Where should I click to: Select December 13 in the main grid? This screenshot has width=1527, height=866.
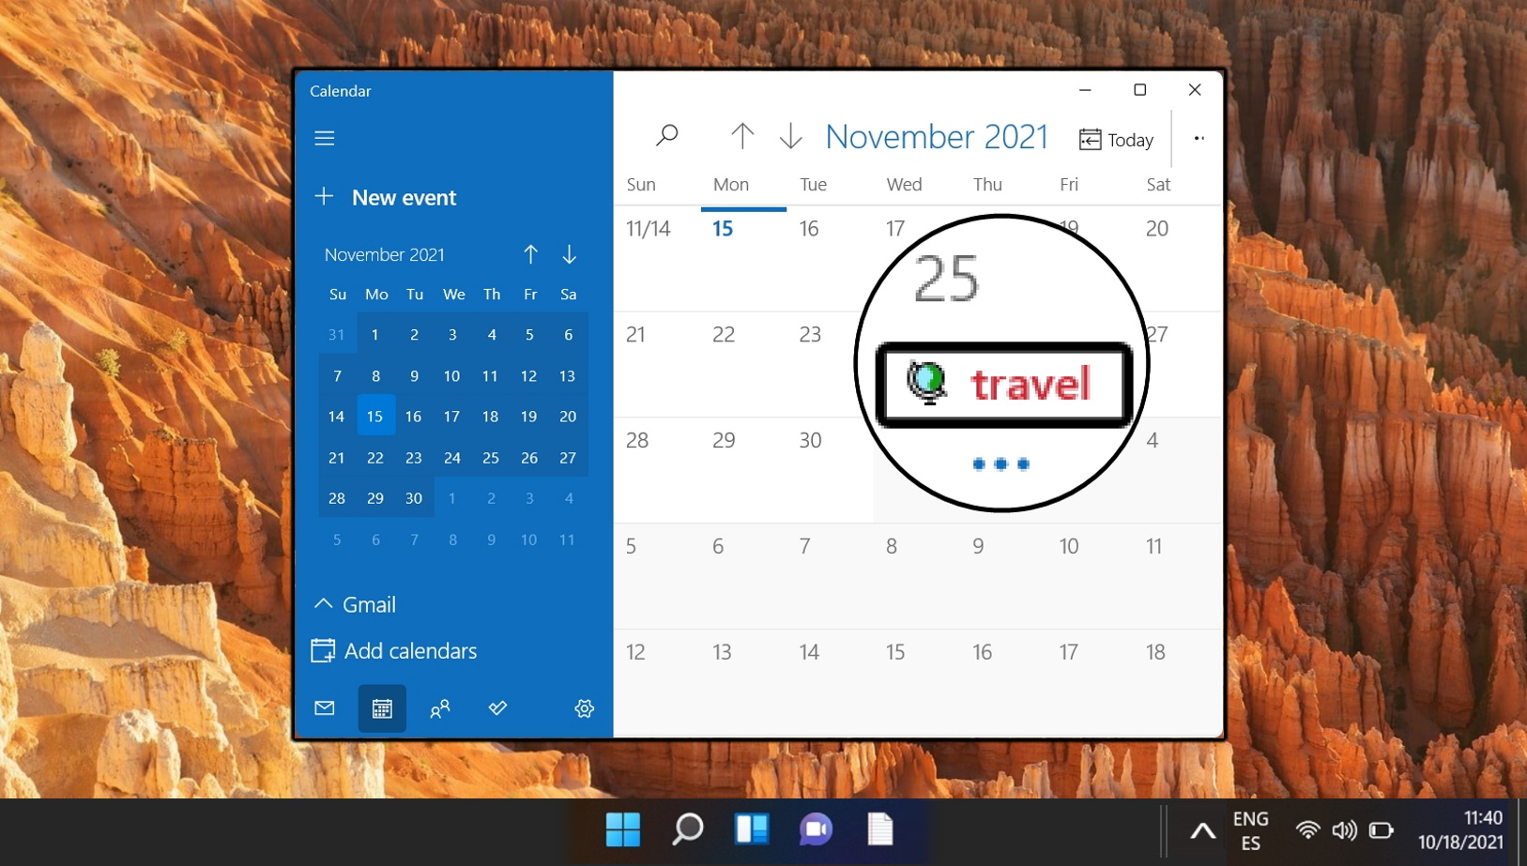click(743, 682)
